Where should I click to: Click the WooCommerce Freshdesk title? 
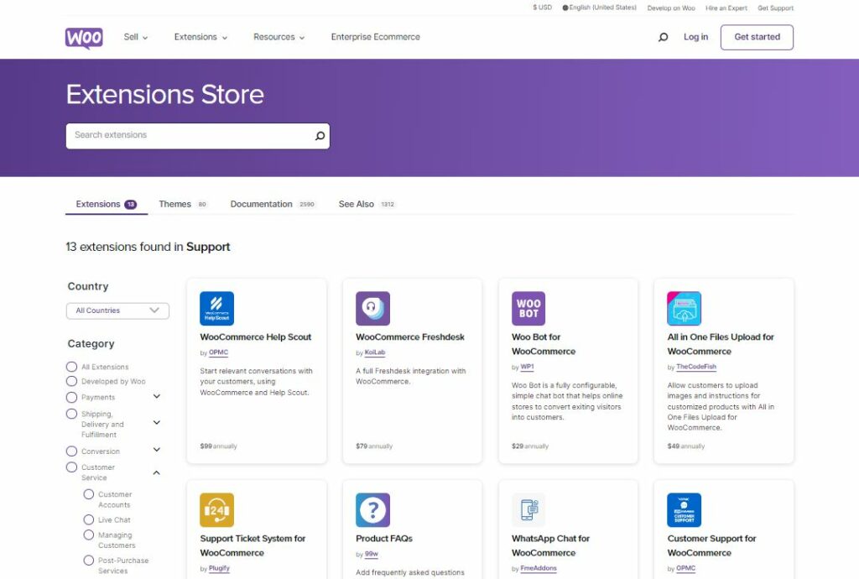tap(409, 336)
